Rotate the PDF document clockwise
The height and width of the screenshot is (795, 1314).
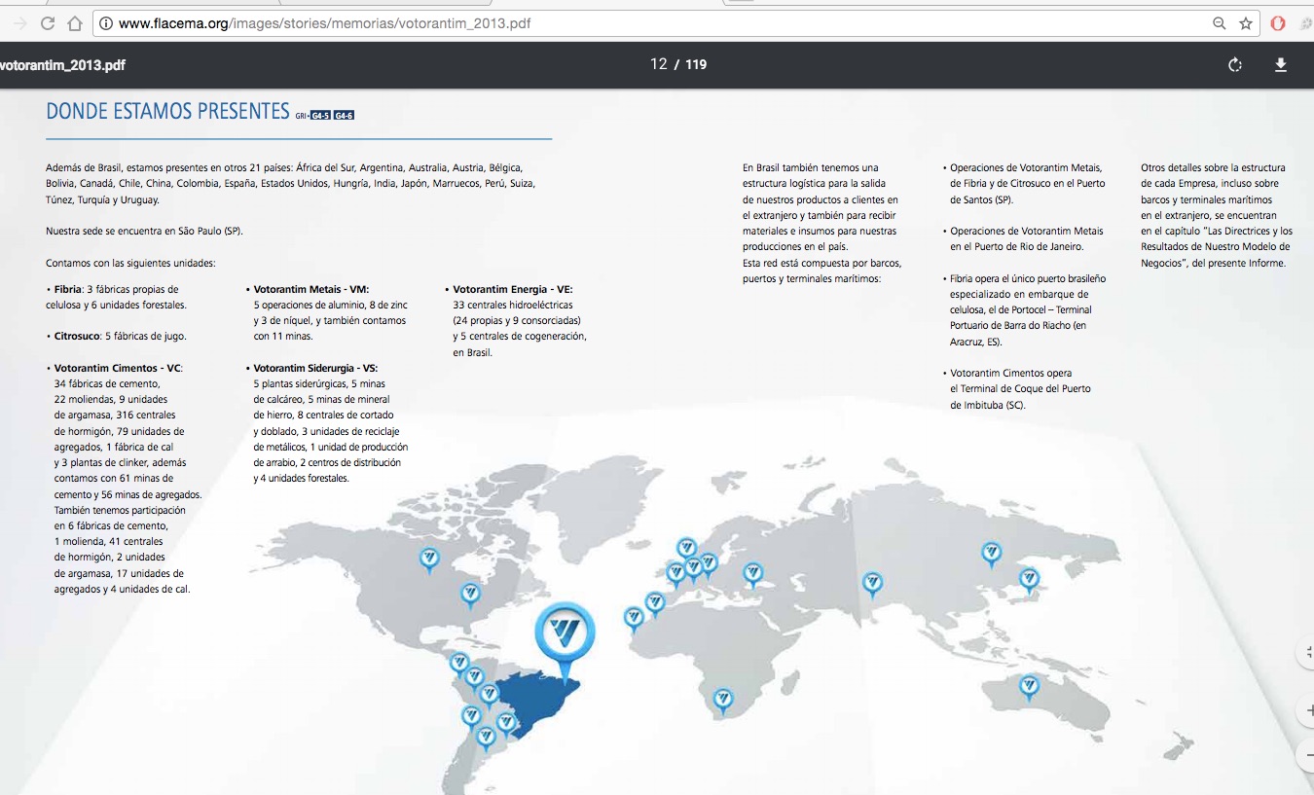point(1235,65)
